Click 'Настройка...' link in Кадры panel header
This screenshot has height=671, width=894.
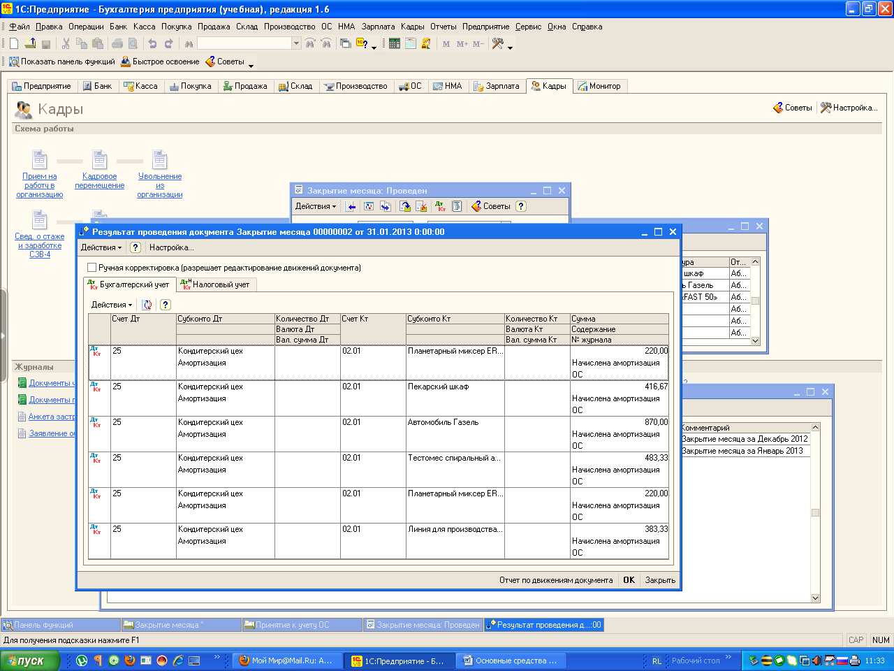[x=849, y=108]
